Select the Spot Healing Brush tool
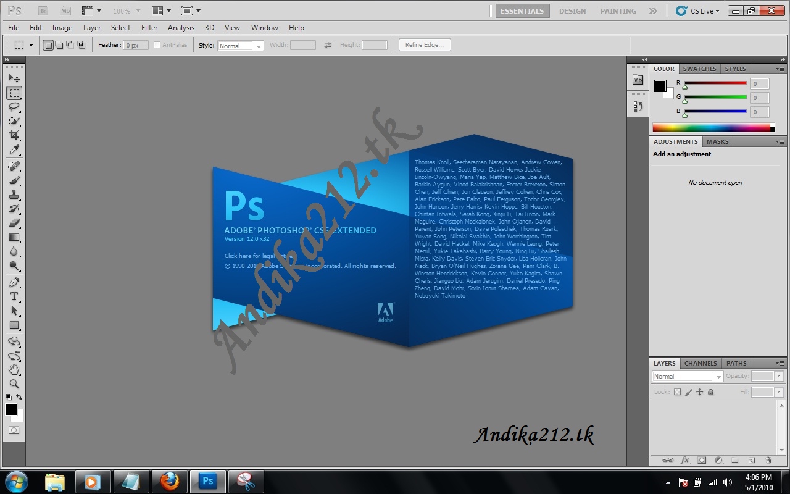 14,167
